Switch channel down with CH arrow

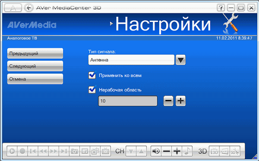[131, 151]
